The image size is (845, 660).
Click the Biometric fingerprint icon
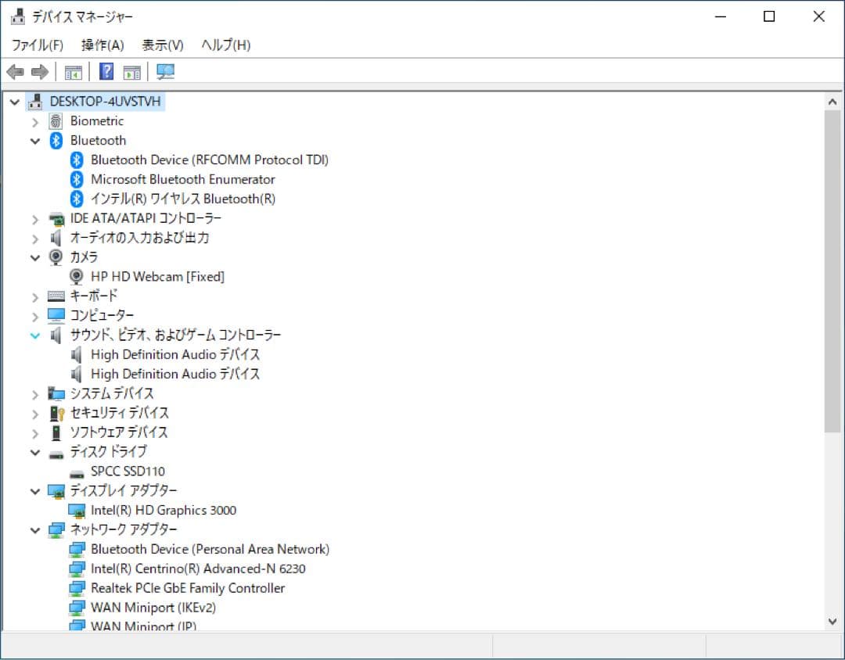(56, 121)
